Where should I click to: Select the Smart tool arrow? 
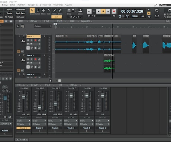[x=32, y=10]
